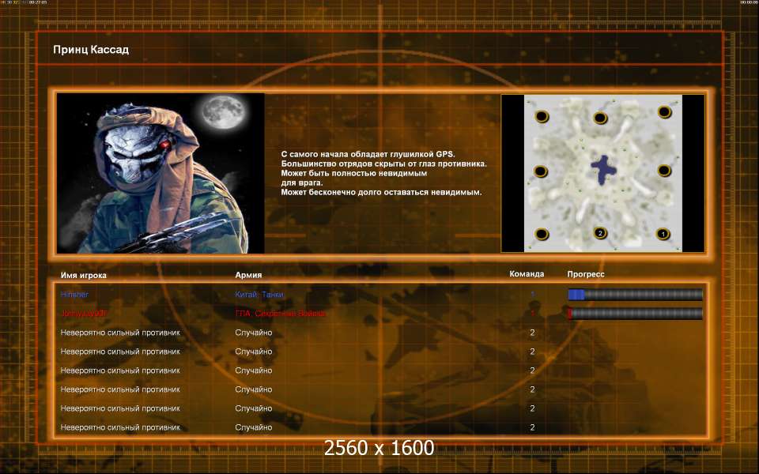Select the bottom-left unnumbered start position on minimap

(541, 234)
